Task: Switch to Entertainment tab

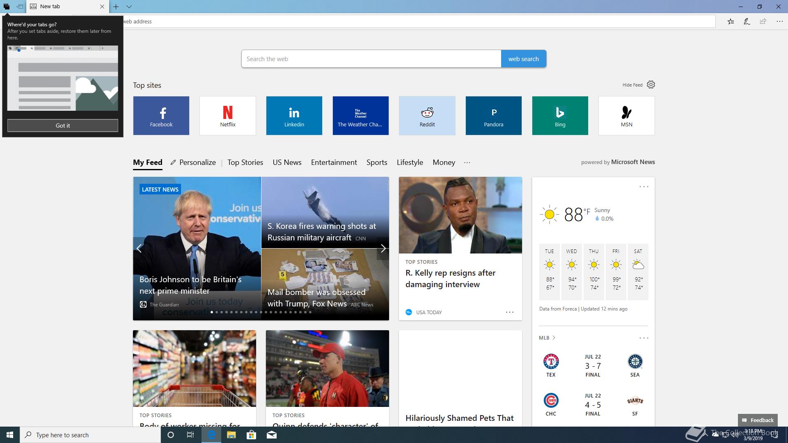Action: pos(334,162)
